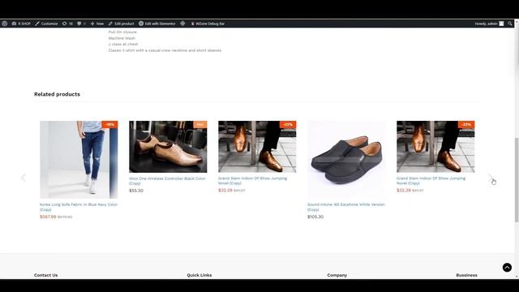This screenshot has width=519, height=292.
Task: Open the Howdy, admin account menu
Action: pos(489,24)
